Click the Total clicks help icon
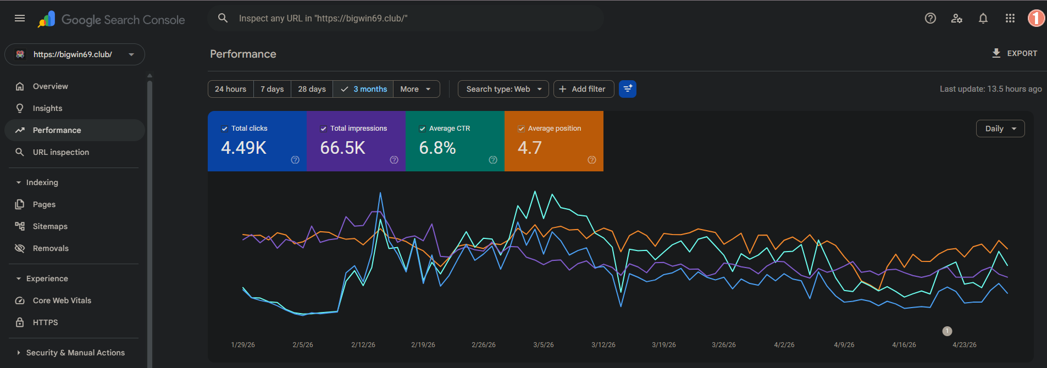The width and height of the screenshot is (1047, 368). pyautogui.click(x=295, y=160)
